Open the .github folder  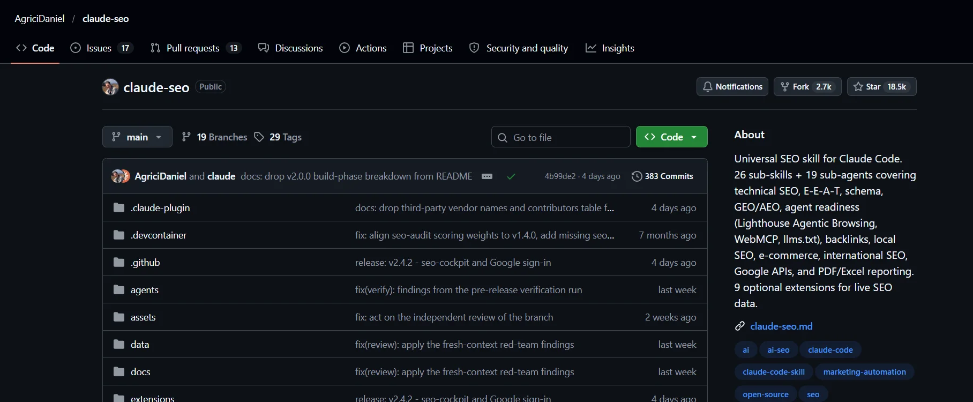(x=145, y=263)
